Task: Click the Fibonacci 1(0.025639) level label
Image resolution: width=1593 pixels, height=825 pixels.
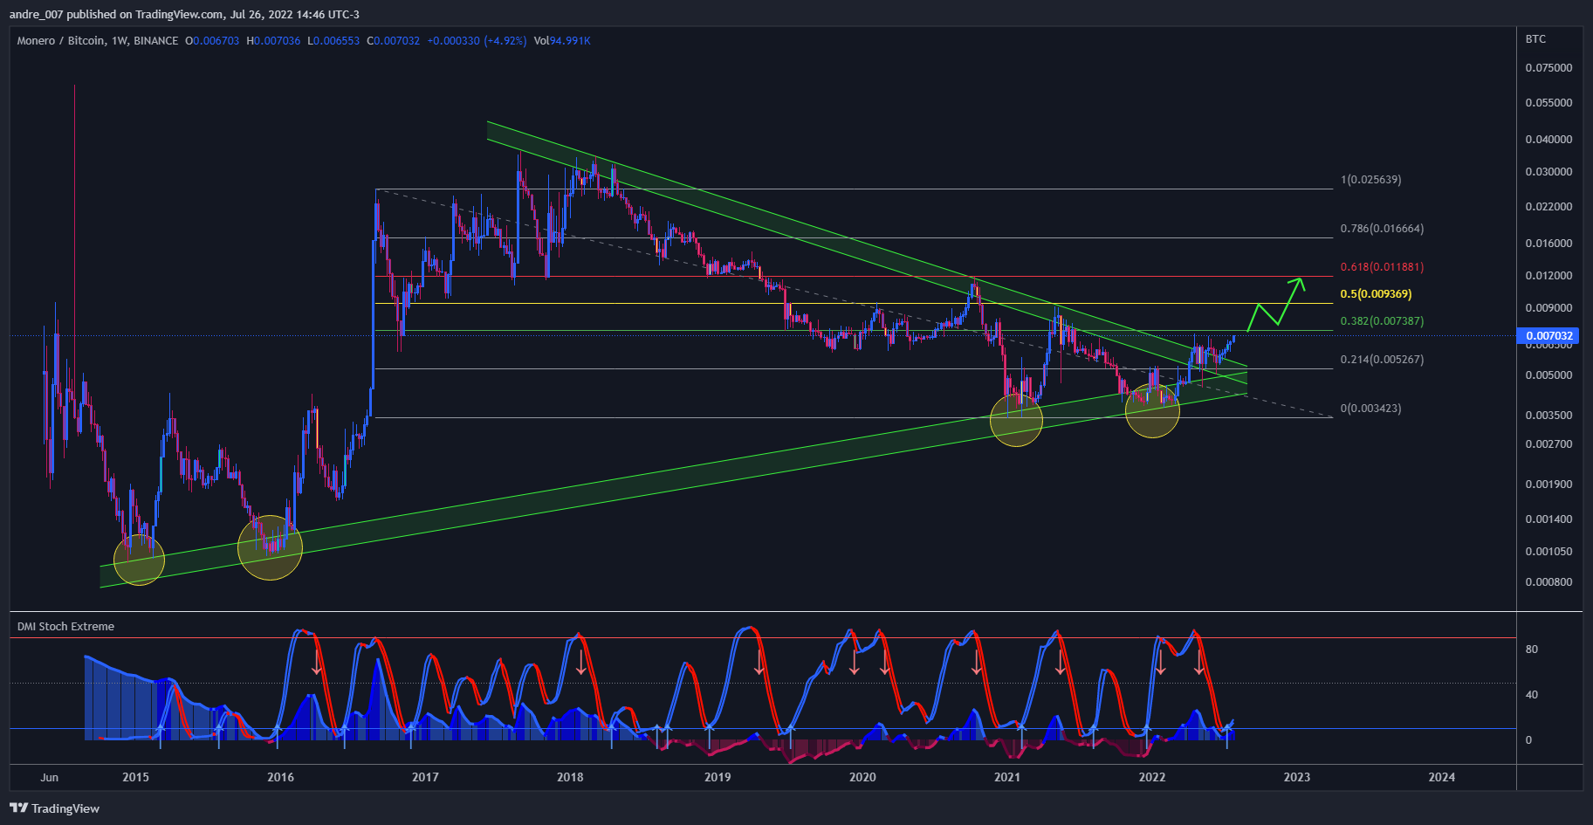Action: coord(1371,180)
